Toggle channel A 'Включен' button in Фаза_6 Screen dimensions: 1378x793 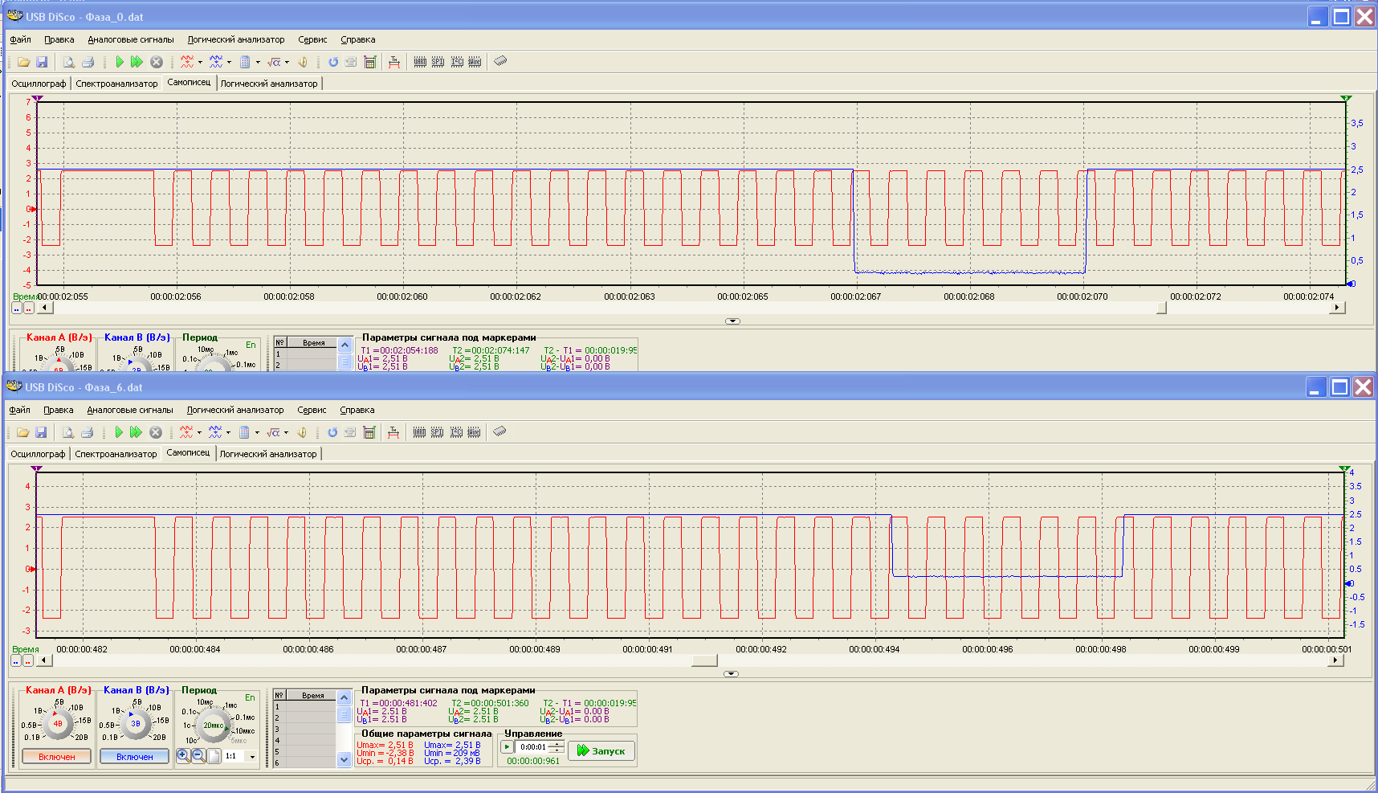point(56,757)
